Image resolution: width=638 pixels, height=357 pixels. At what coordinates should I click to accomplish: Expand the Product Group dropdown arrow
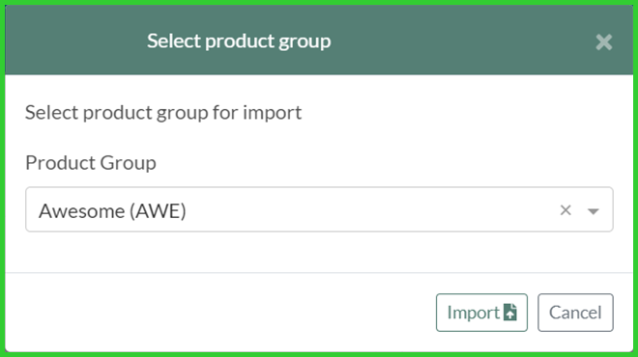pos(594,210)
